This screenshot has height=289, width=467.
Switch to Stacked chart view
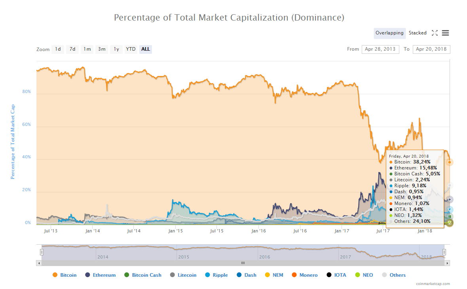(x=418, y=33)
